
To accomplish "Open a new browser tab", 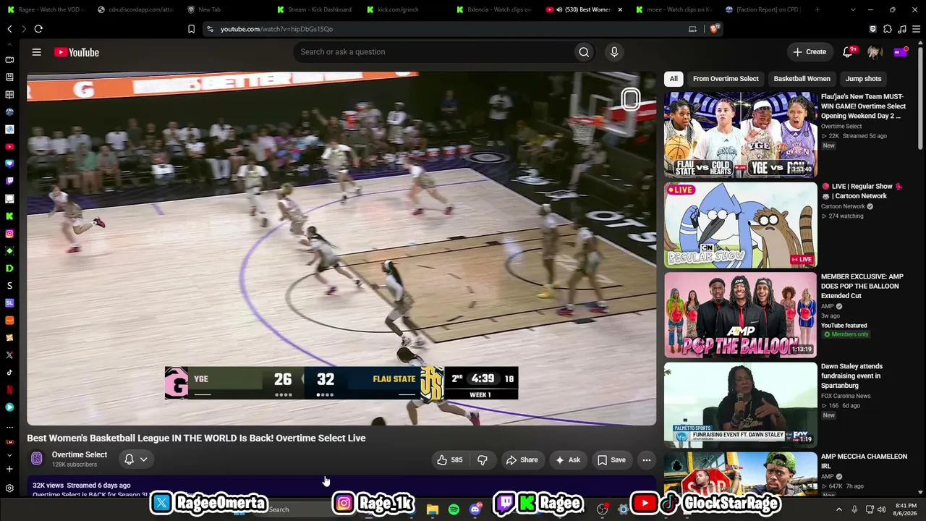I will tap(817, 9).
